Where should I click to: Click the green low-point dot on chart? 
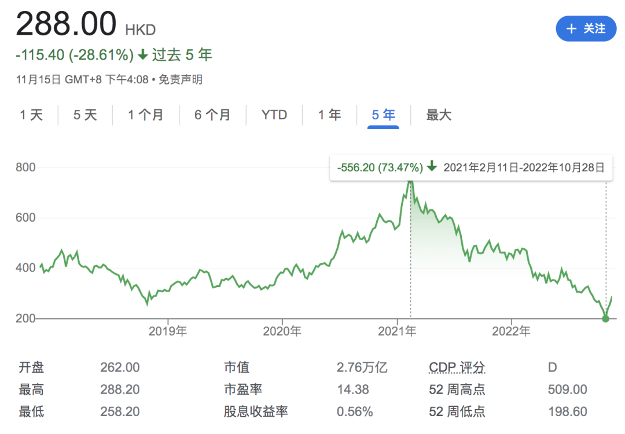[605, 318]
